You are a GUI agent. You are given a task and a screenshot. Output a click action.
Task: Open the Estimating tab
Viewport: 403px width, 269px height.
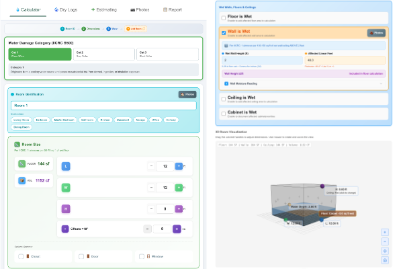[x=105, y=10]
